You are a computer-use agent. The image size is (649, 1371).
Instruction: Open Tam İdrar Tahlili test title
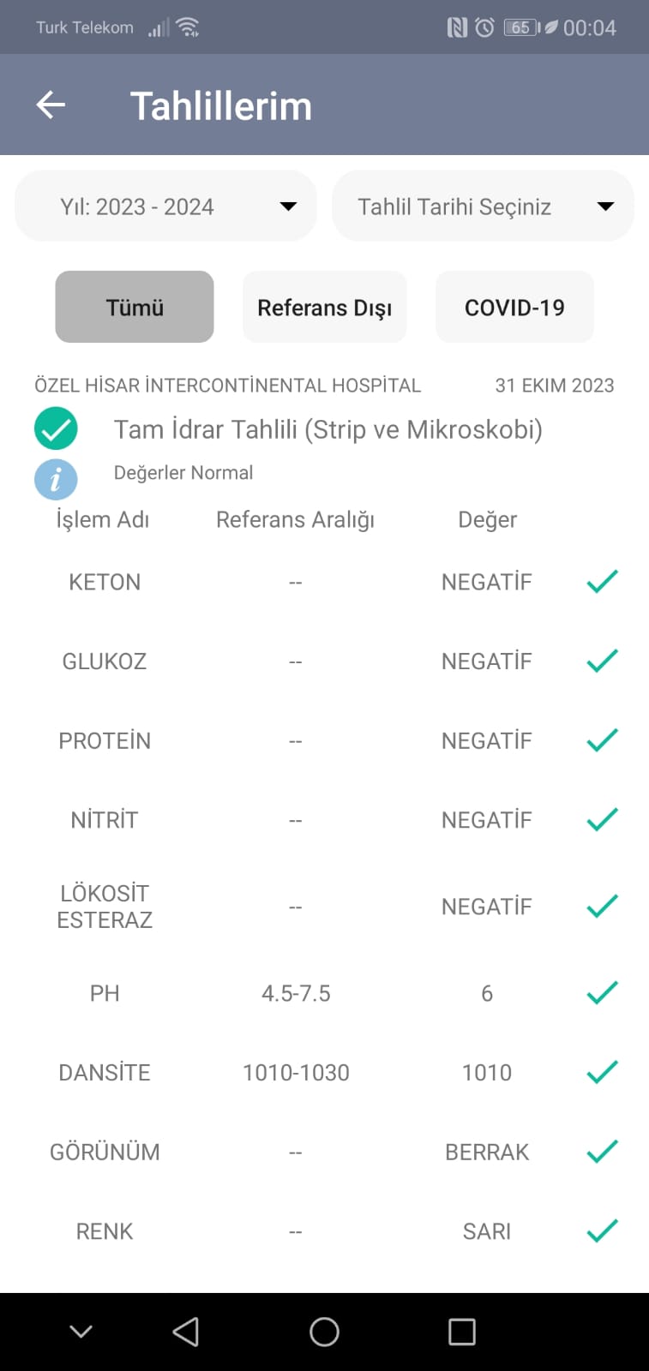tap(328, 429)
